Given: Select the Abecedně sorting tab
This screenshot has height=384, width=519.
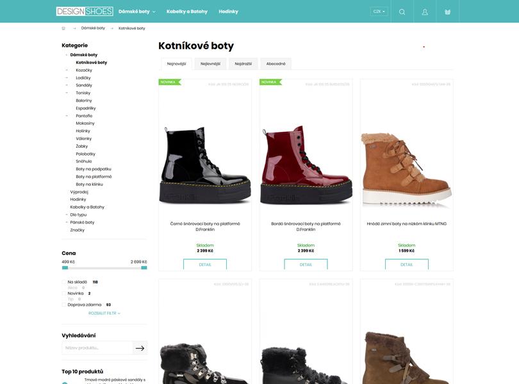Looking at the screenshot, I should [x=276, y=64].
